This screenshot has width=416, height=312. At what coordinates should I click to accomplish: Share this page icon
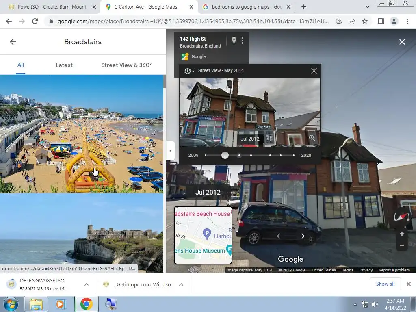[352, 21]
